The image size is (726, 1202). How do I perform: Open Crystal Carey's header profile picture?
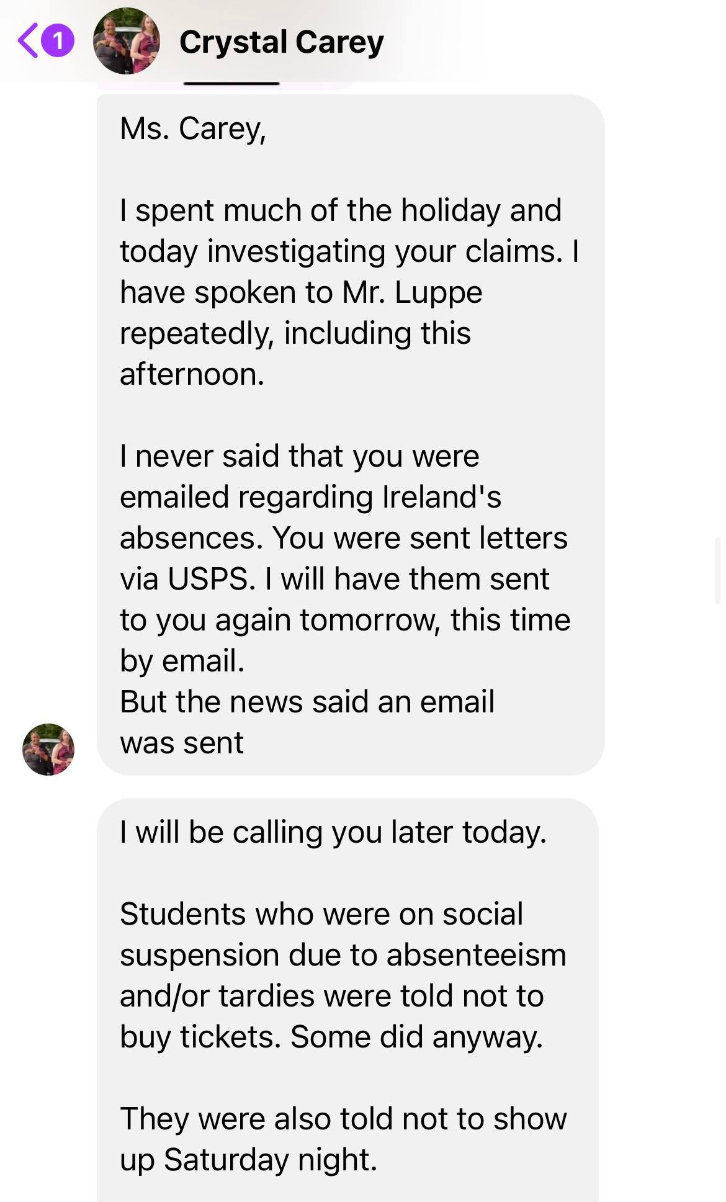(x=127, y=41)
